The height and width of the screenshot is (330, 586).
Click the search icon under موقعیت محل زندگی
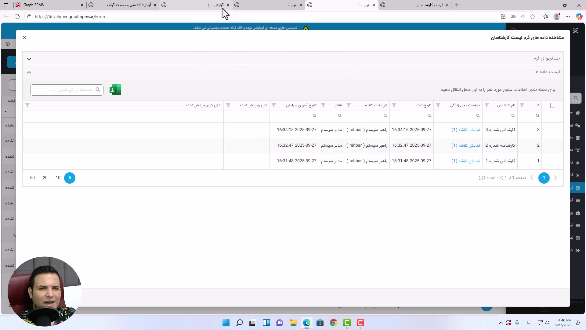(x=478, y=116)
